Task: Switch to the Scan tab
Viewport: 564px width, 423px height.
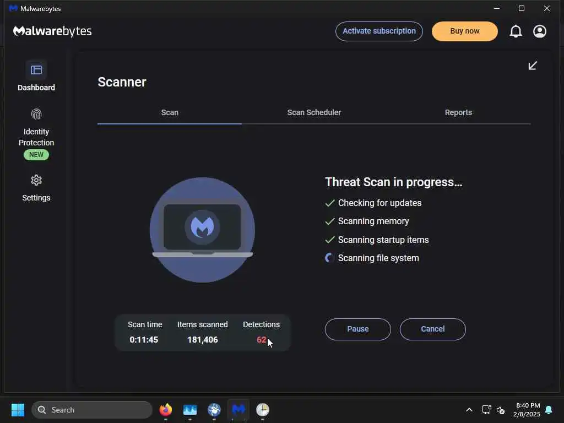Action: 170,112
